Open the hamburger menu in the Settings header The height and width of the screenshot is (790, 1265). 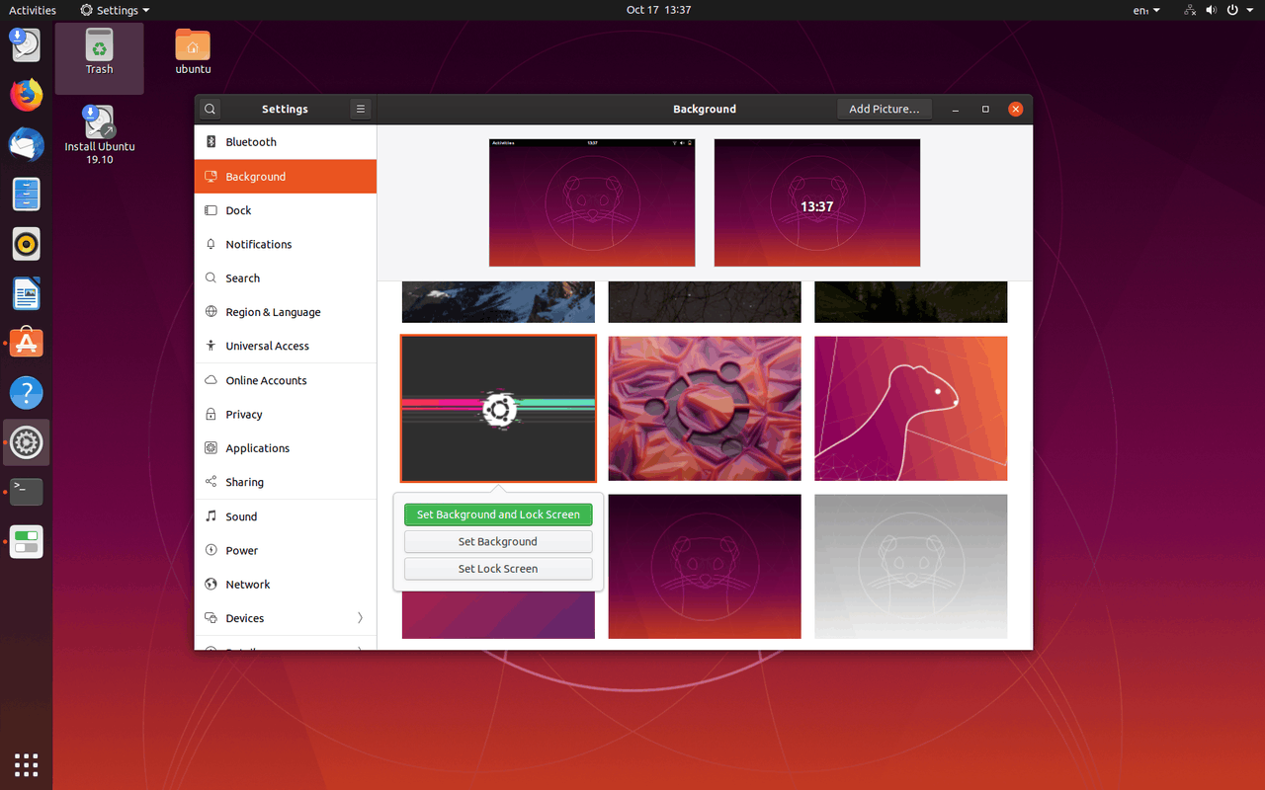point(361,109)
